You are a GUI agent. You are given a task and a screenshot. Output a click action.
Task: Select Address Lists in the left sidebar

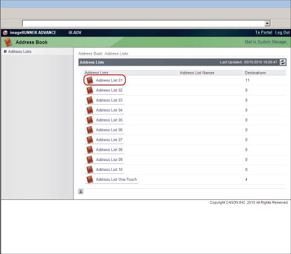[x=20, y=51]
